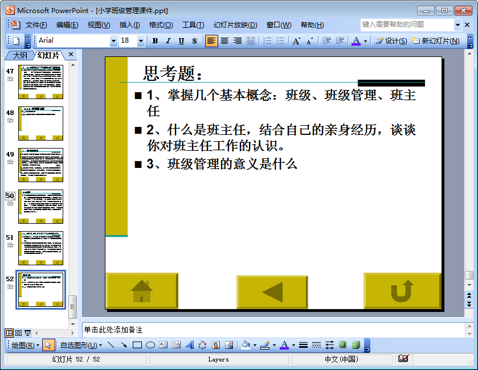Open toolbar font color dropdown arrow
The width and height of the screenshot is (478, 370).
click(365, 41)
